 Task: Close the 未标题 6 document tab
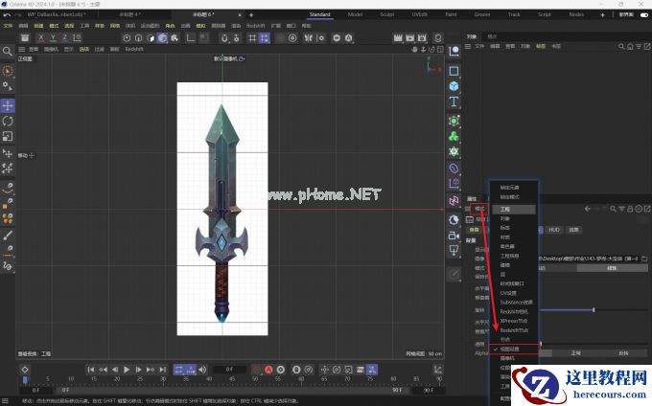tap(240, 15)
